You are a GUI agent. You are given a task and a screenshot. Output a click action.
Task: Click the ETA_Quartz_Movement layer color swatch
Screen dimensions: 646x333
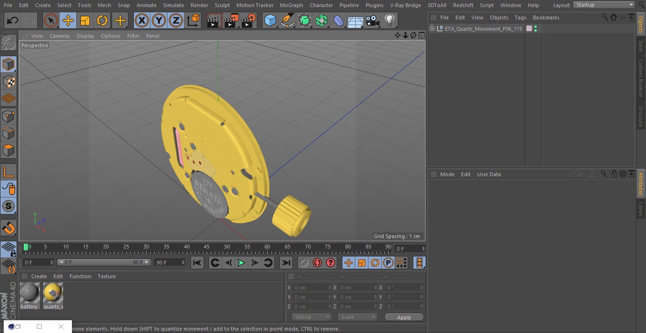pyautogui.click(x=529, y=29)
